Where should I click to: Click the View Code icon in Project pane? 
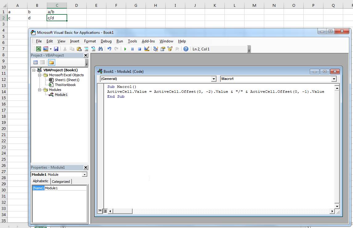35,62
